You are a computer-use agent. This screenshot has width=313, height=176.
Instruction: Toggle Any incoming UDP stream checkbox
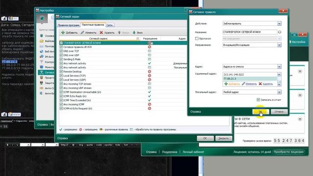tap(61, 88)
